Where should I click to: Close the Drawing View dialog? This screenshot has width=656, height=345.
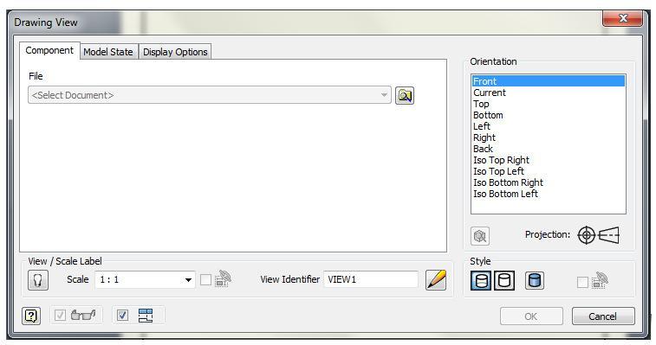[622, 18]
